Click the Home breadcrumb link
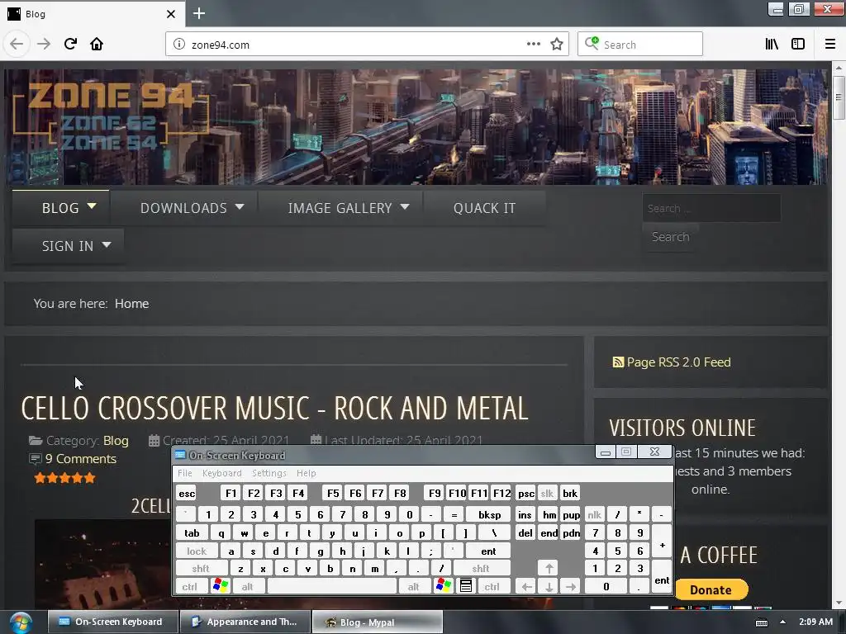Image resolution: width=846 pixels, height=634 pixels. tap(131, 304)
